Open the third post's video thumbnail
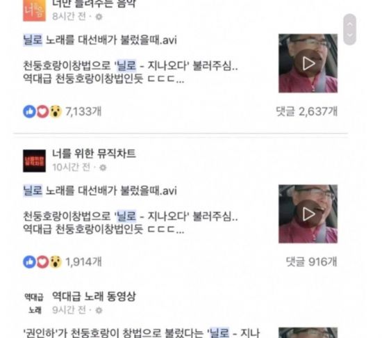 (x=308, y=332)
